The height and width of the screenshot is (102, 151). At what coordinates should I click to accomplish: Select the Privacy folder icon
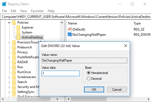14,52
